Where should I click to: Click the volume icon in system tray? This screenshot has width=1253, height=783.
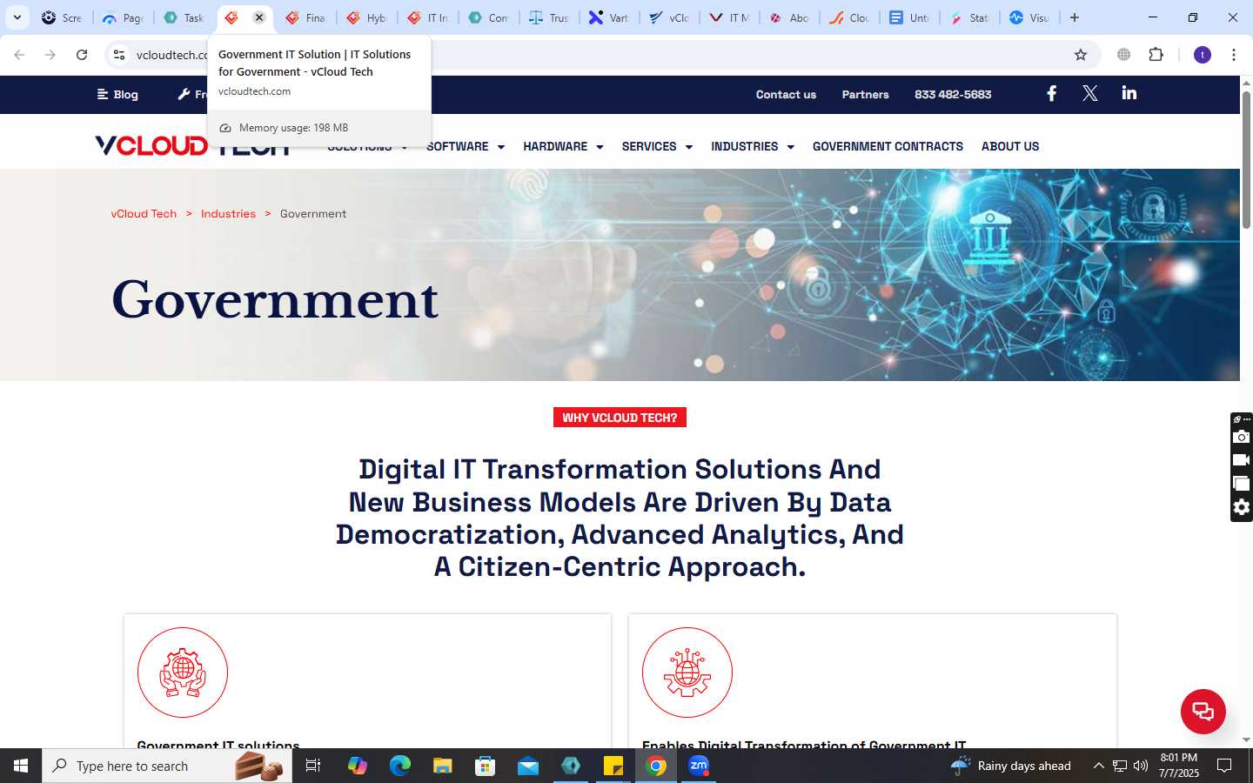1141,766
